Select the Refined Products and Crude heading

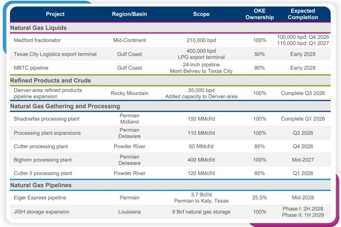point(50,80)
